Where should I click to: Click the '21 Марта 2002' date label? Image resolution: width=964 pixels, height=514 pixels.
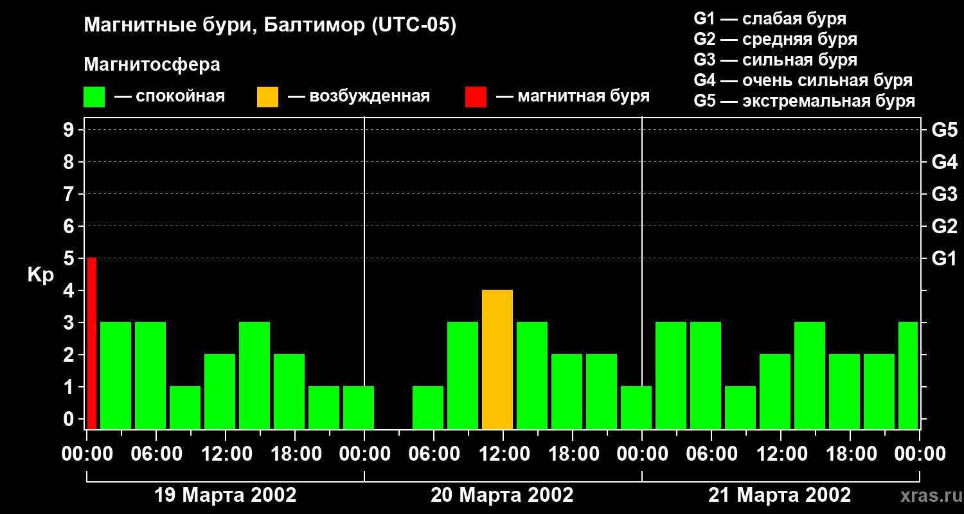780,495
